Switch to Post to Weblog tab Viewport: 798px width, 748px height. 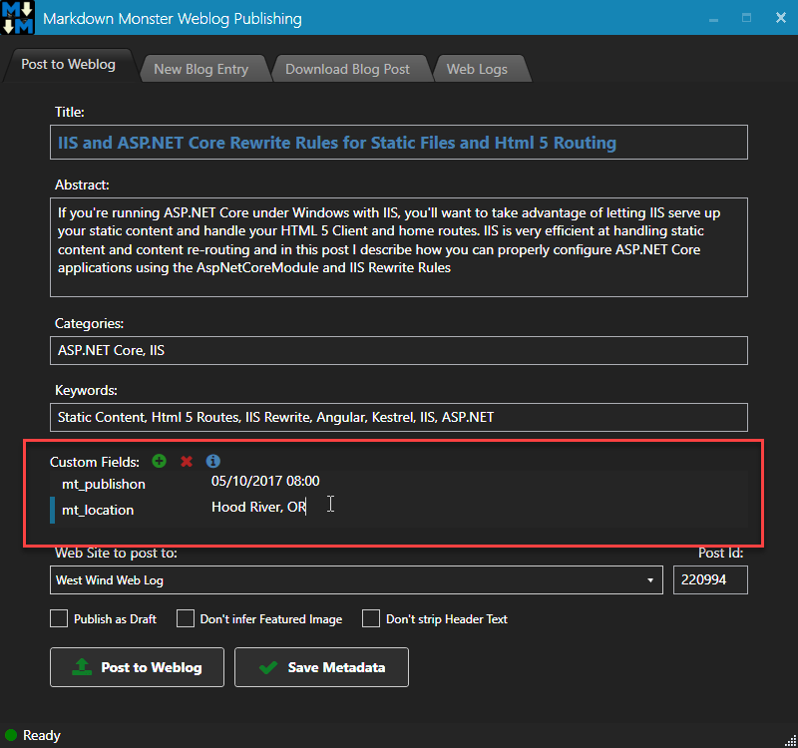68,65
